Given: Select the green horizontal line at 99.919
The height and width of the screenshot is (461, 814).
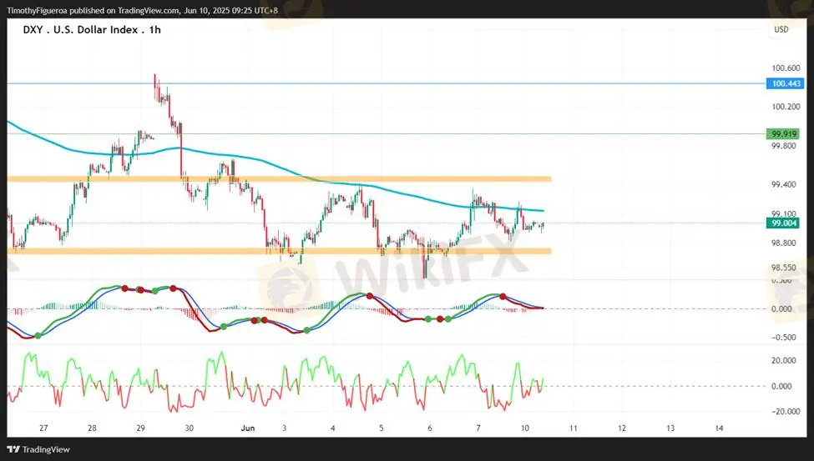Looking at the screenshot, I should 387,133.
